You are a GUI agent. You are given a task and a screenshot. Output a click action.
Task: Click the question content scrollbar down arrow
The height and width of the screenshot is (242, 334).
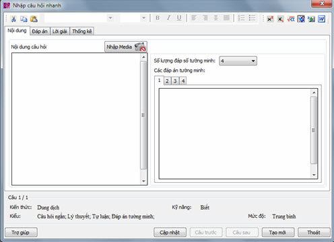click(x=143, y=181)
